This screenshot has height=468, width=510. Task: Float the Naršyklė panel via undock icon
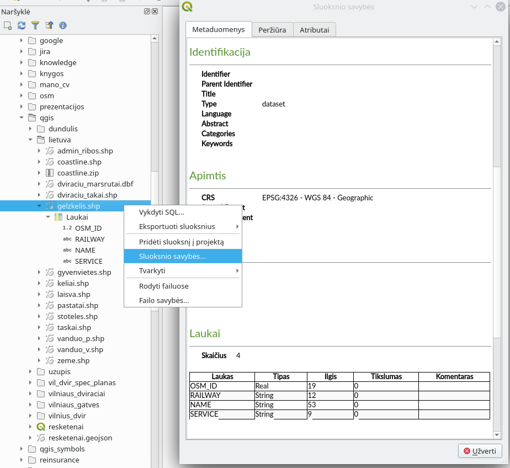coord(147,12)
